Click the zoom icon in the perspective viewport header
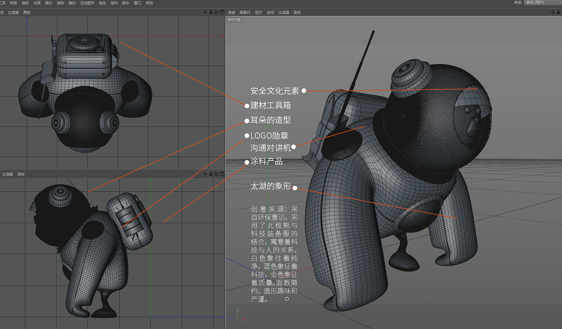Image resolution: width=562 pixels, height=329 pixels. [x=558, y=12]
